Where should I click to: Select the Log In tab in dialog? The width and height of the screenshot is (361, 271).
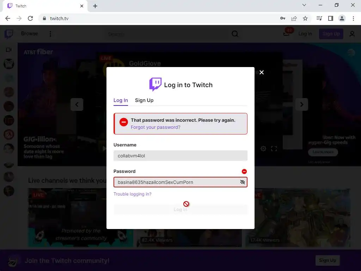tap(121, 100)
